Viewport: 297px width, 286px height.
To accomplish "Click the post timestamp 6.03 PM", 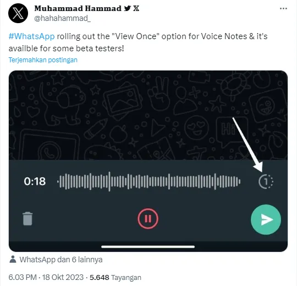I will pyautogui.click(x=23, y=277).
